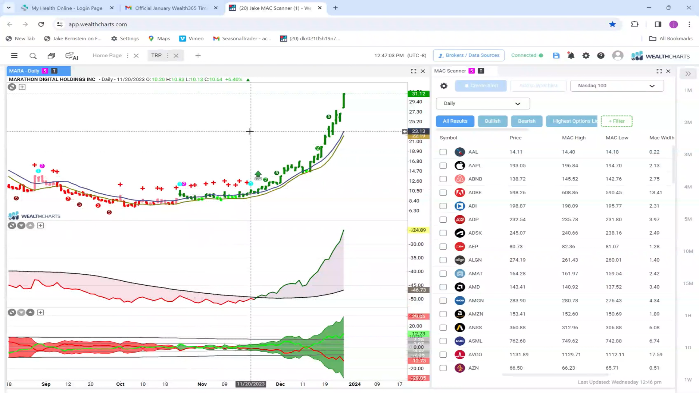The width and height of the screenshot is (699, 393).
Task: Check the AVGO row checkbox
Action: 443,354
